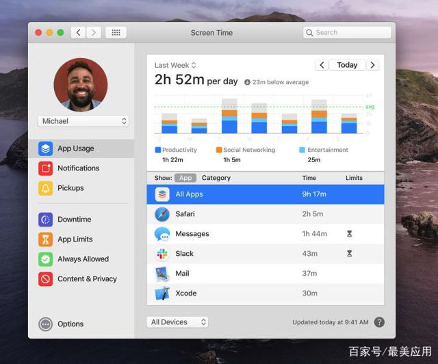Open the App Usage sidebar icon
Screen dimensions: 438x364
click(x=46, y=148)
